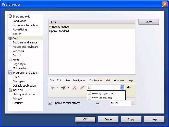Select the Skin eye icon in sidebar

pyautogui.click(x=10, y=38)
